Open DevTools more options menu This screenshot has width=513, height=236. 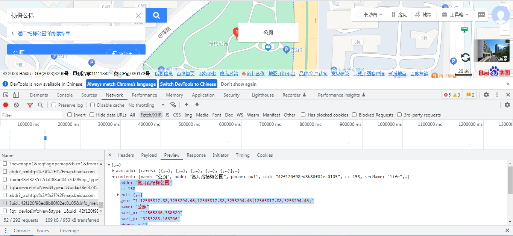[497, 95]
